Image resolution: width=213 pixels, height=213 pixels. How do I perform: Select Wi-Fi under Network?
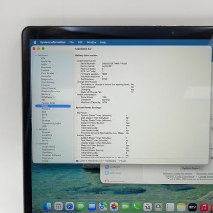click(x=45, y=141)
